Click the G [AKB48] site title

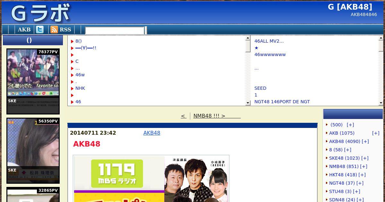[350, 7]
